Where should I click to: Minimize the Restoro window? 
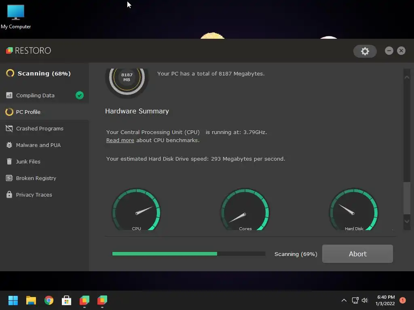389,50
